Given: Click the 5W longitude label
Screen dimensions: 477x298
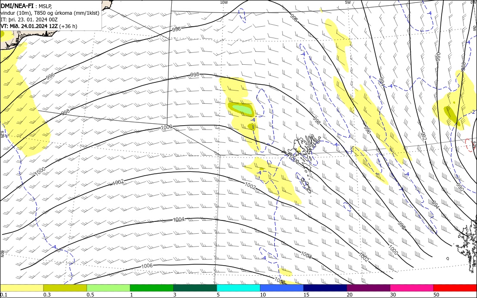Looking at the screenshot, I should point(348,2).
